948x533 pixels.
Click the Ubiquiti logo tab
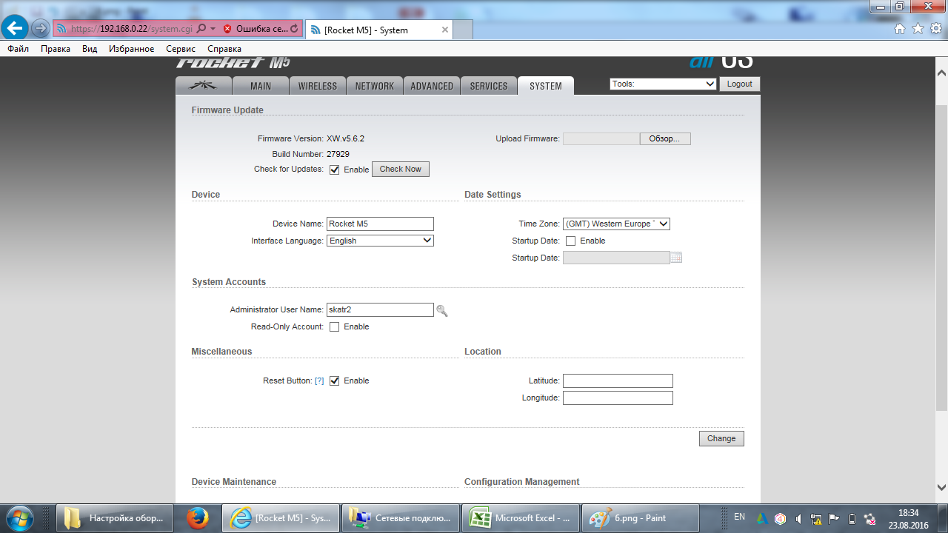[203, 86]
